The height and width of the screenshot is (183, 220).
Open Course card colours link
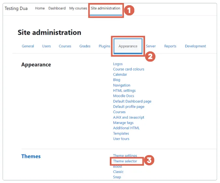pos(129,69)
